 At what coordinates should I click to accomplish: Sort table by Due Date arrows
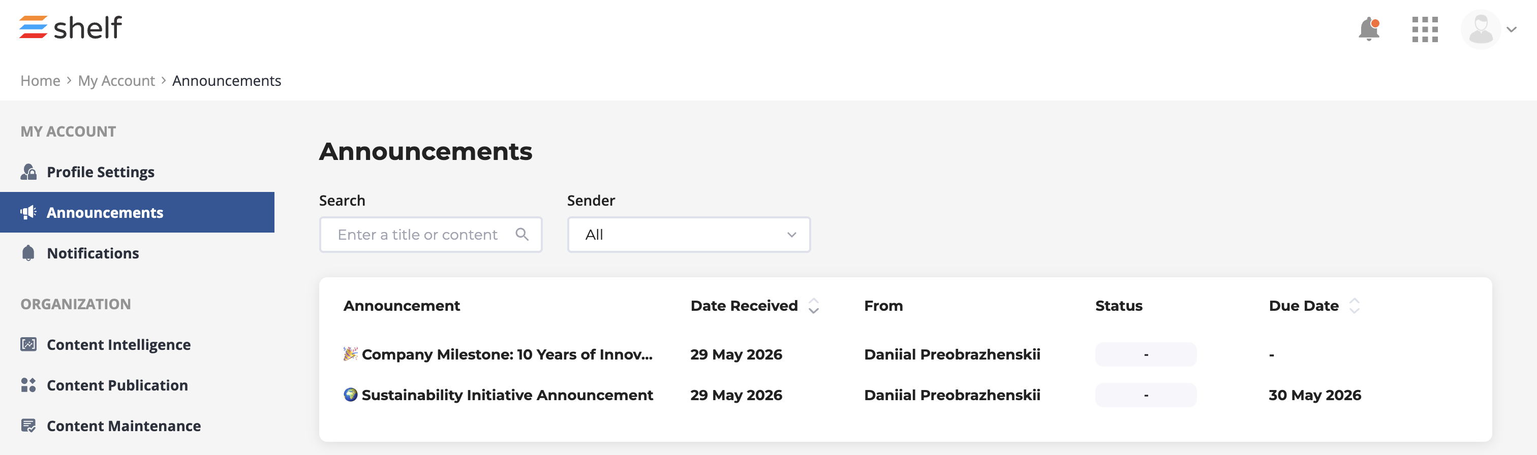1355,306
